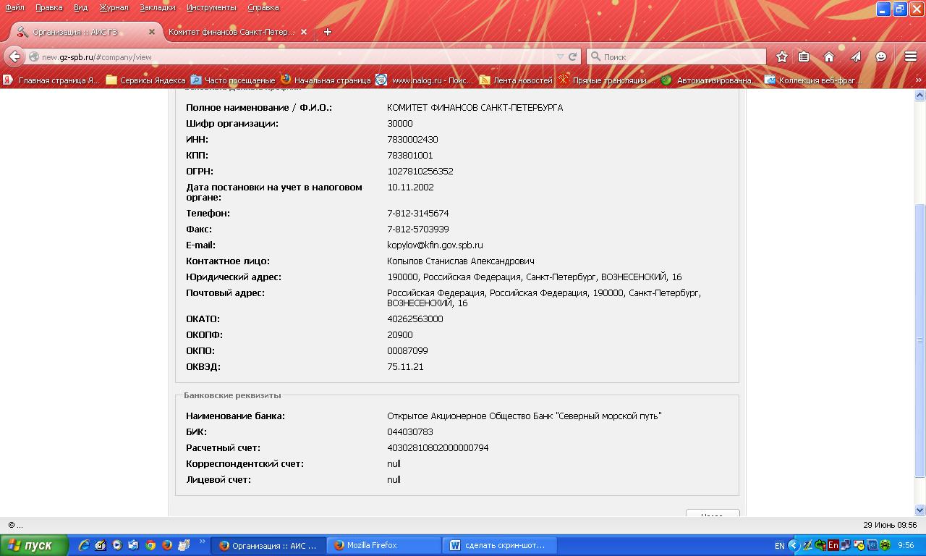Open the URL history dropdown arrow
This screenshot has height=556, width=926.
coord(560,56)
